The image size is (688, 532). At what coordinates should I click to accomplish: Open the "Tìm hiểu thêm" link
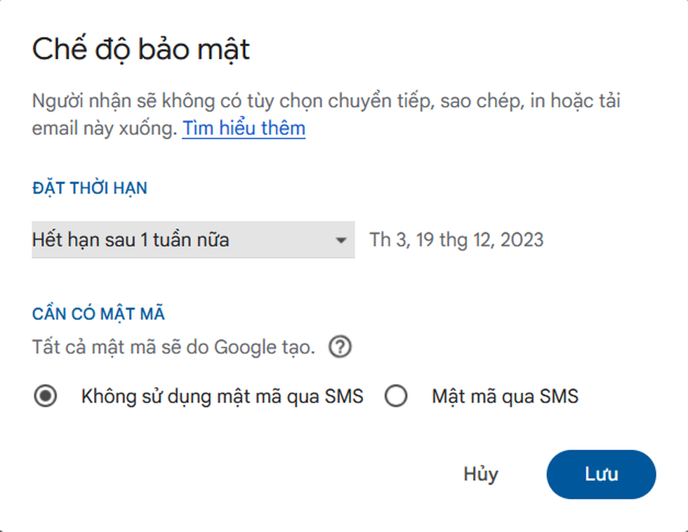244,129
